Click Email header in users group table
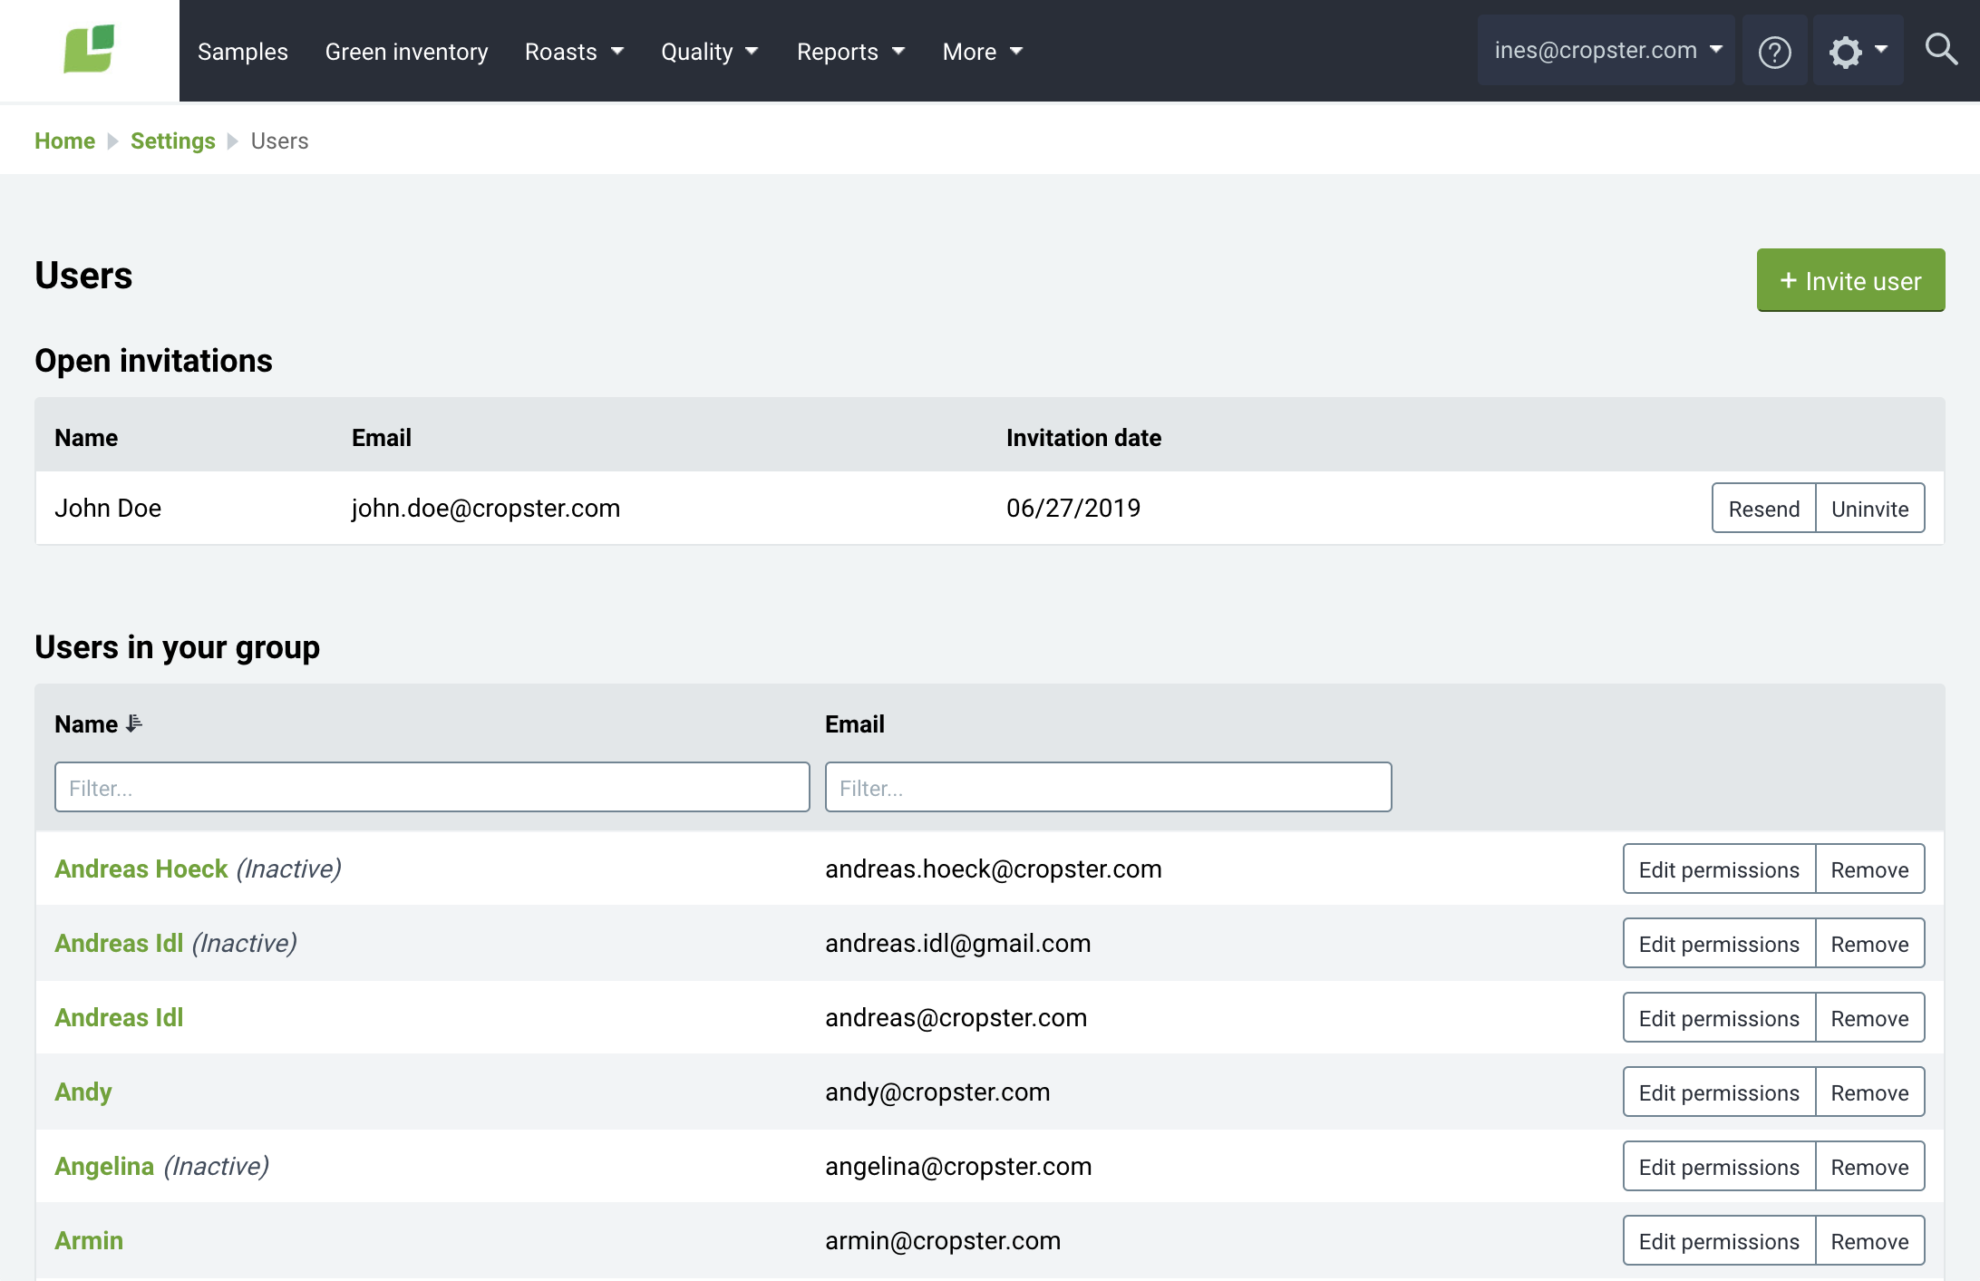Screen dimensions: 1980x1281 tap(855, 723)
